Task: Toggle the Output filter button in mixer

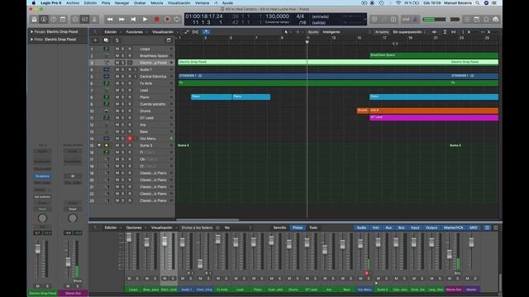Action: coord(431,228)
